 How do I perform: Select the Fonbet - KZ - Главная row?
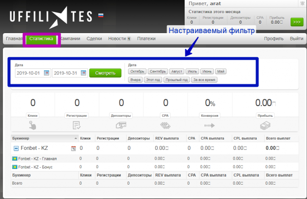pos(155,159)
